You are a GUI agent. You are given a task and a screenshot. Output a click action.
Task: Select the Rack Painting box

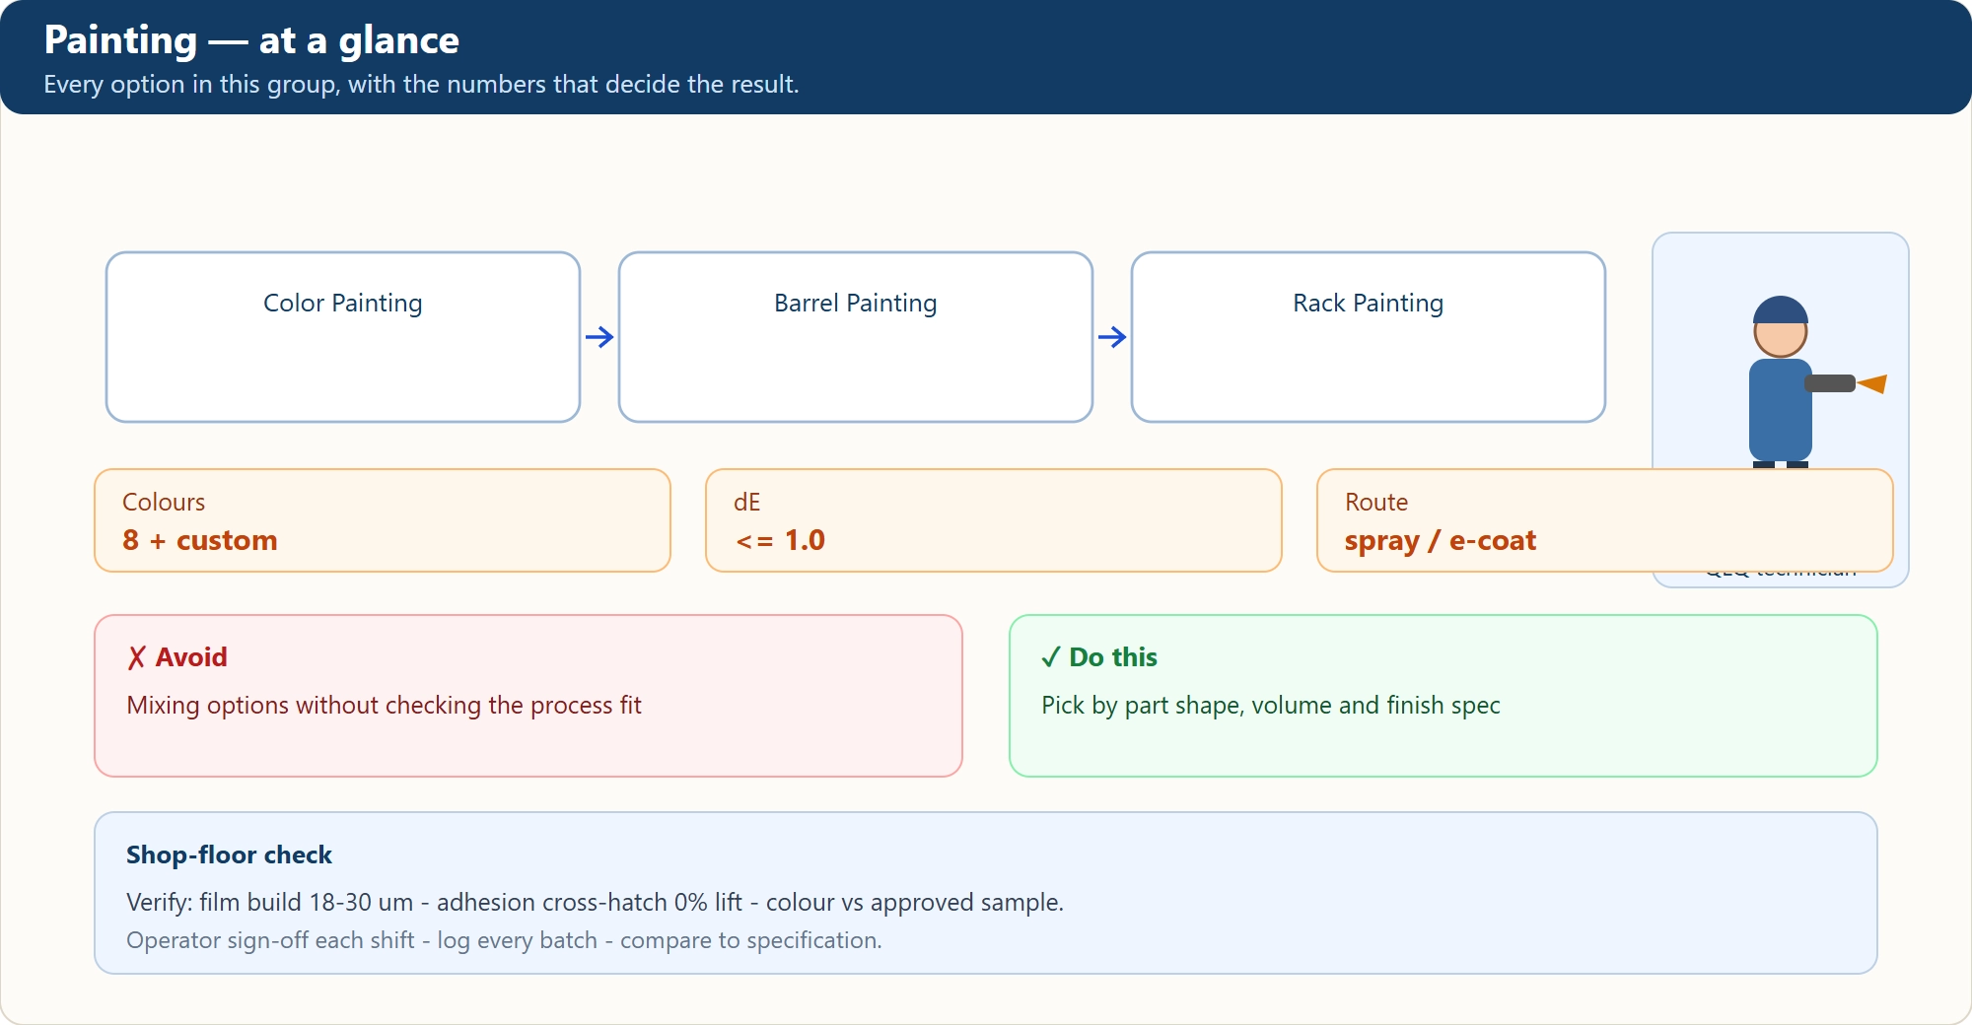coord(1369,337)
